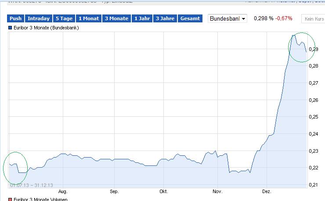Switch chart to Intraday view
Image resolution: width=325 pixels, height=201 pixels.
(x=39, y=18)
